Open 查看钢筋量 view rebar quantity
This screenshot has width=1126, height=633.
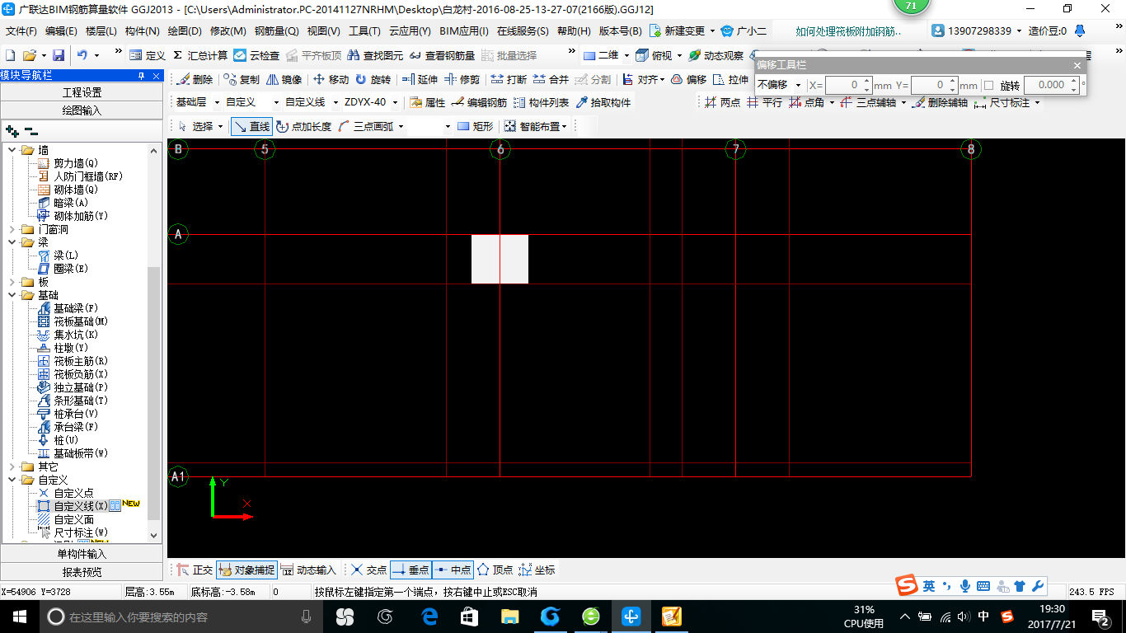coord(443,55)
